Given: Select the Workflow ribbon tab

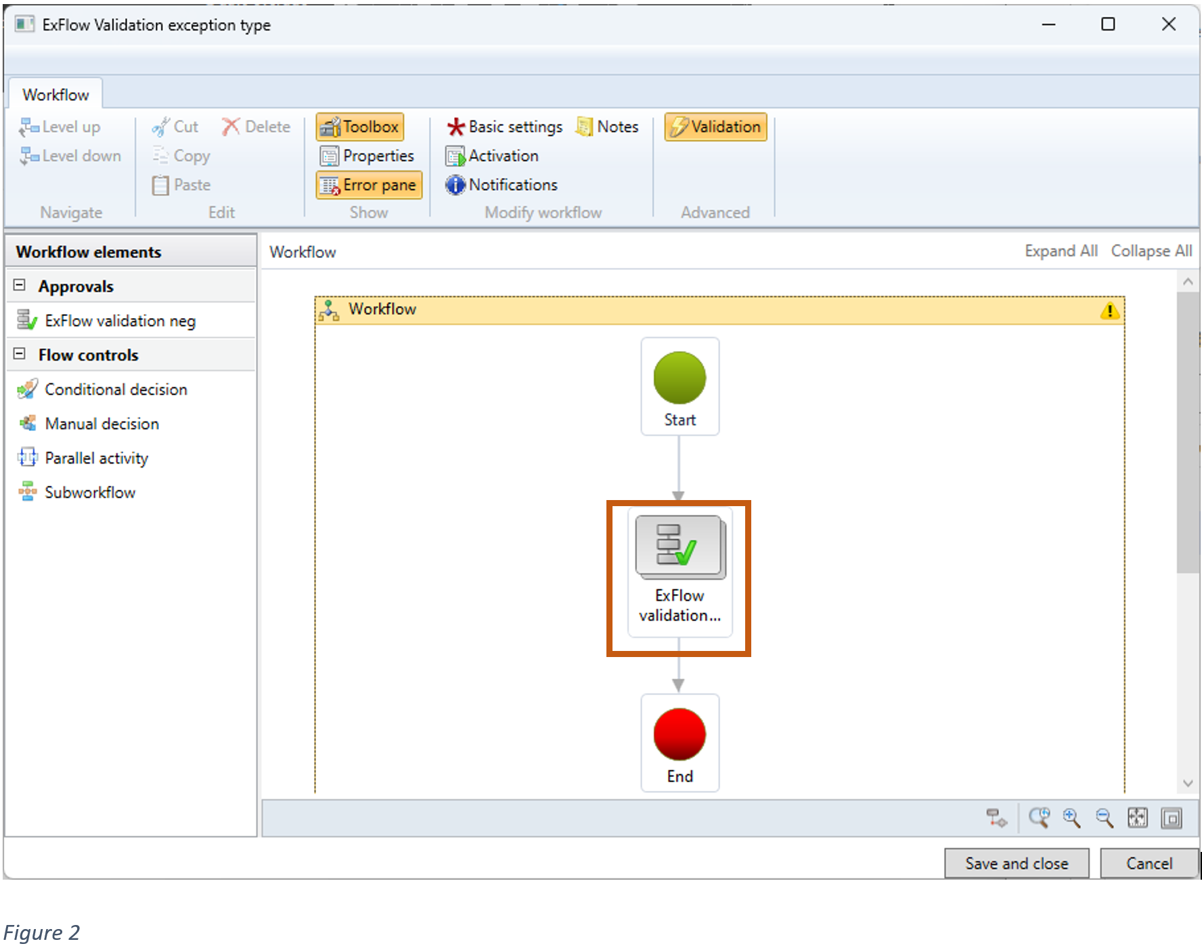Looking at the screenshot, I should coord(55,95).
